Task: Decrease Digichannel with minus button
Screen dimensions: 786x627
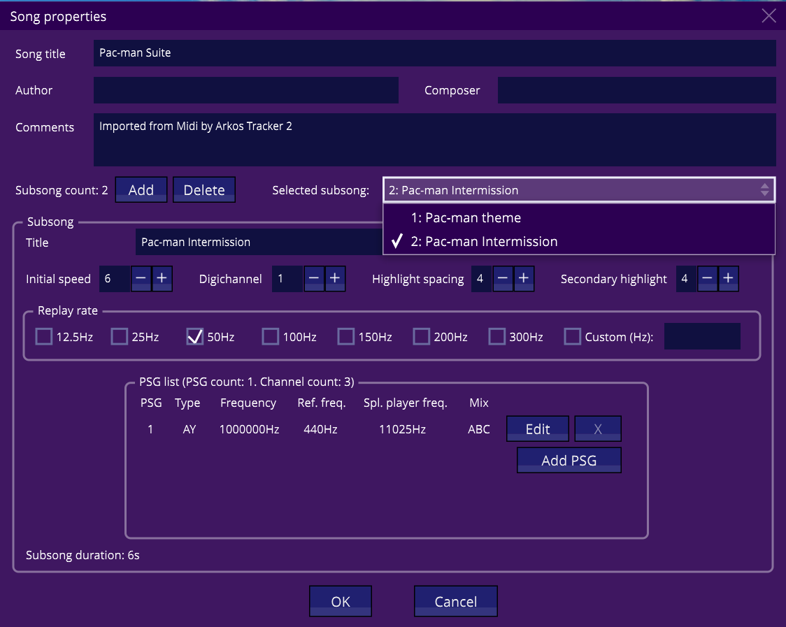Action: point(314,279)
